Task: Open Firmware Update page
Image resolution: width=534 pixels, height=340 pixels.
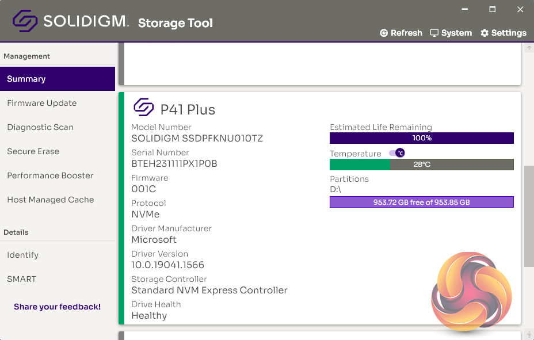Action: pos(41,103)
